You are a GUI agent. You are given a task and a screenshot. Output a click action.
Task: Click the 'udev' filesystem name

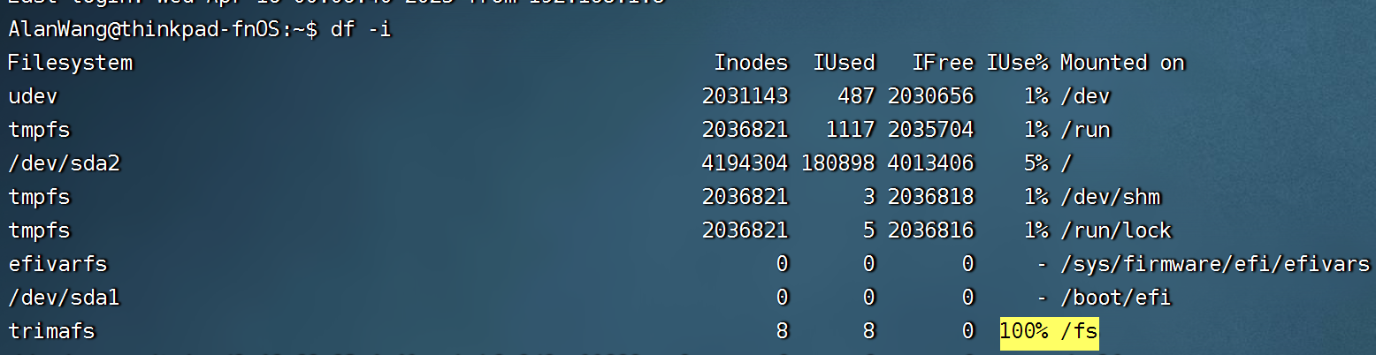[x=33, y=96]
